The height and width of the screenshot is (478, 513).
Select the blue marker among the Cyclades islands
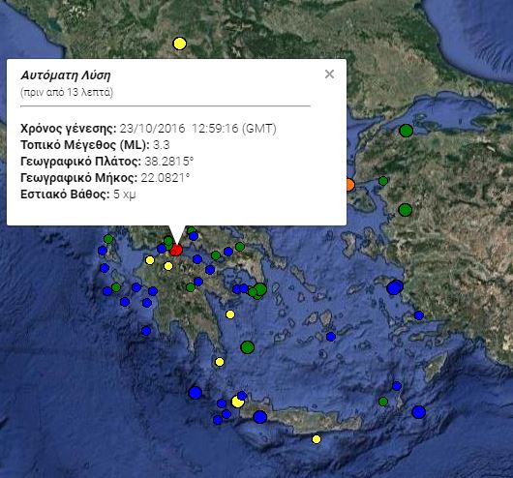click(x=331, y=337)
